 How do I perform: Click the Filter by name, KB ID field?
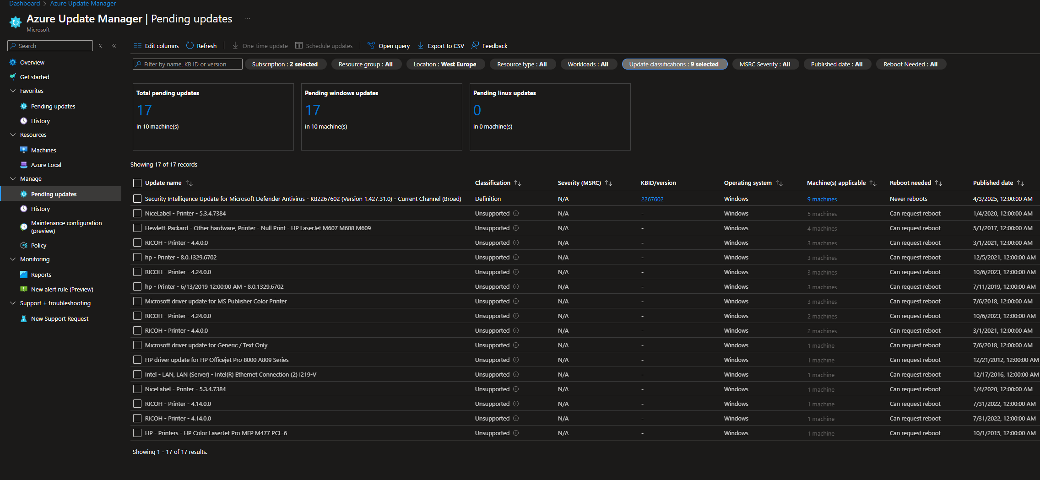pos(188,64)
